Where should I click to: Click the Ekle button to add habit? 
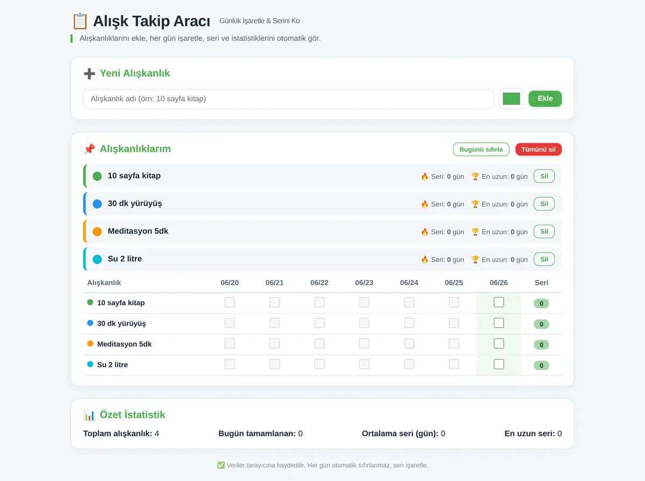point(545,99)
